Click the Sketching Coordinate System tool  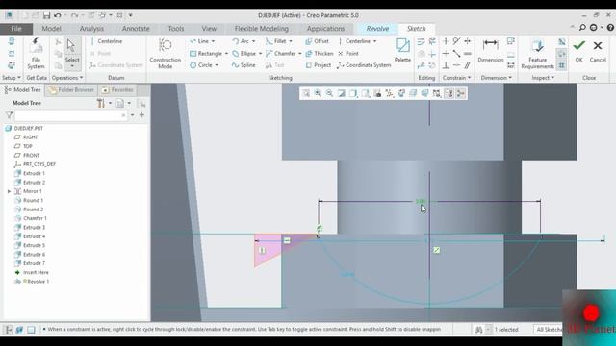[364, 65]
